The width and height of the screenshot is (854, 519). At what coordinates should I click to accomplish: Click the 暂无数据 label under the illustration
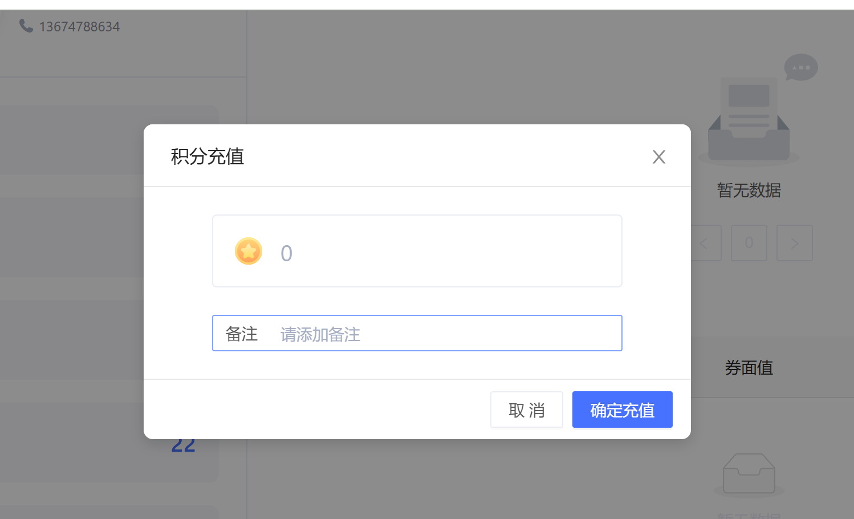(x=749, y=190)
